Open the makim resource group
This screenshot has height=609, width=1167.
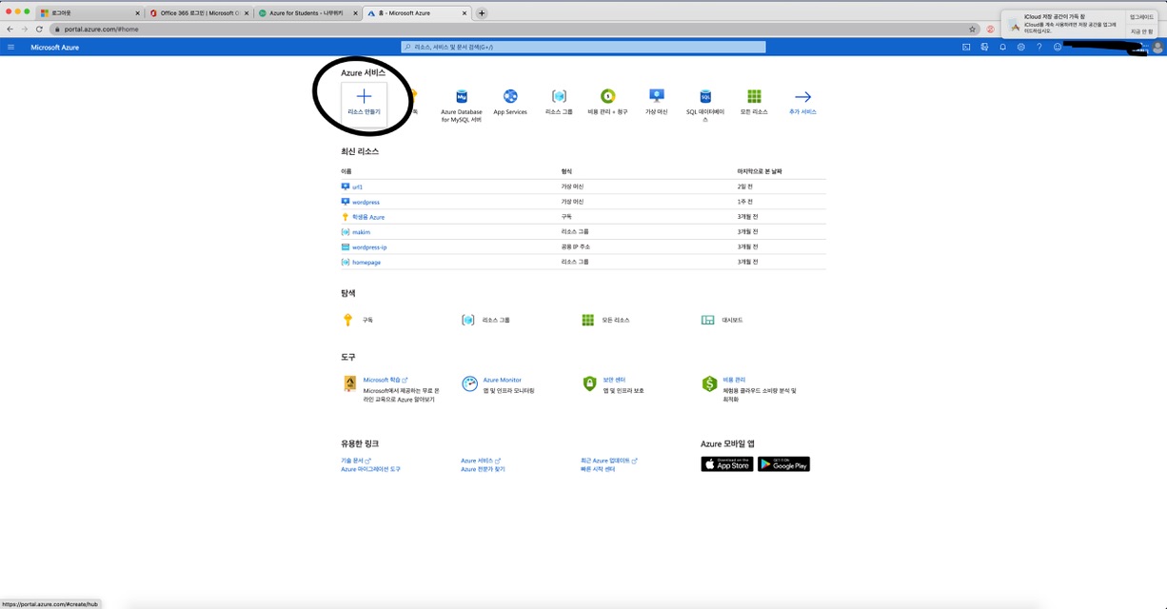tap(361, 232)
